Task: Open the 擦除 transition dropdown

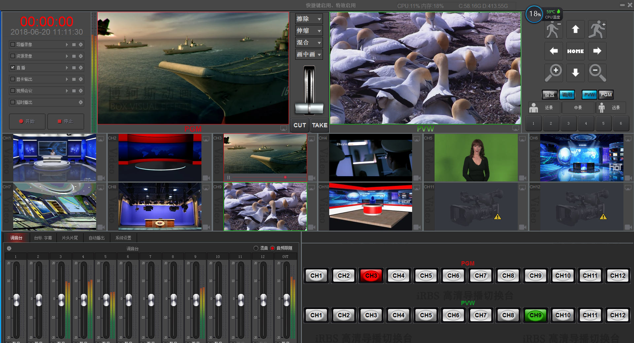Action: pos(309,19)
